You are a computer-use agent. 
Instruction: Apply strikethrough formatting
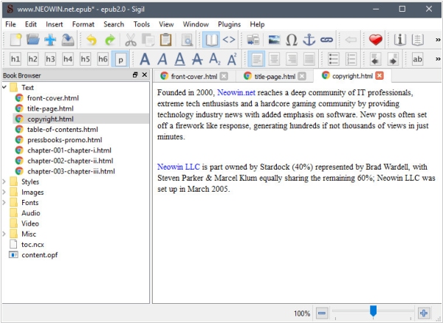click(196, 59)
